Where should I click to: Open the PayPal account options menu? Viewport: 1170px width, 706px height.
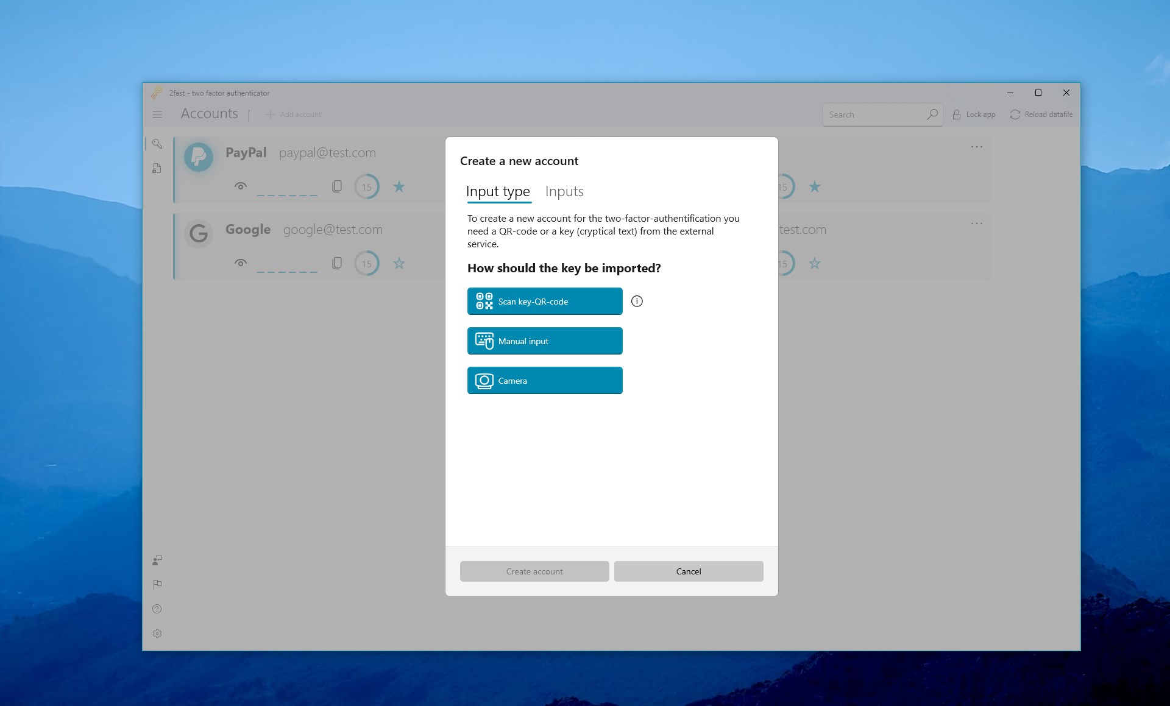pos(977,146)
